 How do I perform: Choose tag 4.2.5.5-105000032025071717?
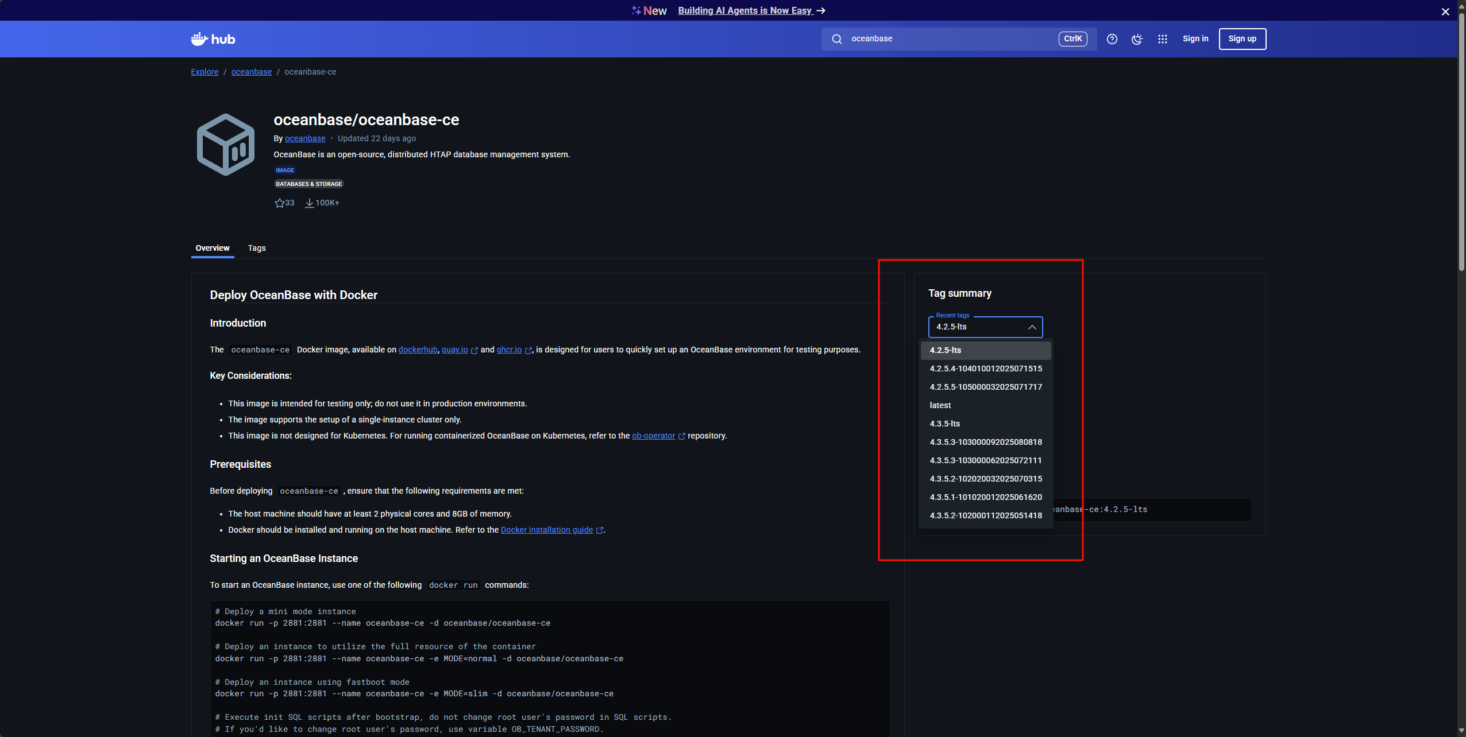click(986, 387)
